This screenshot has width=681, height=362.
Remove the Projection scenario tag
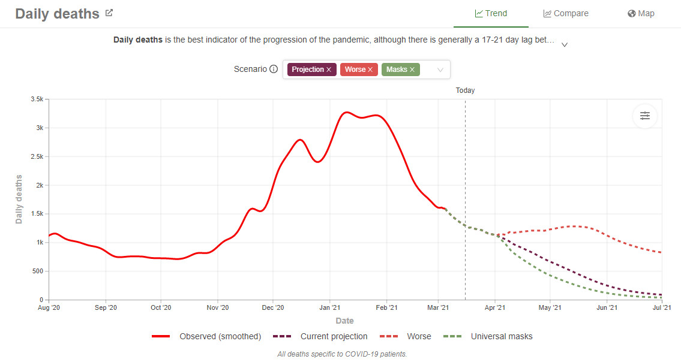coord(329,70)
